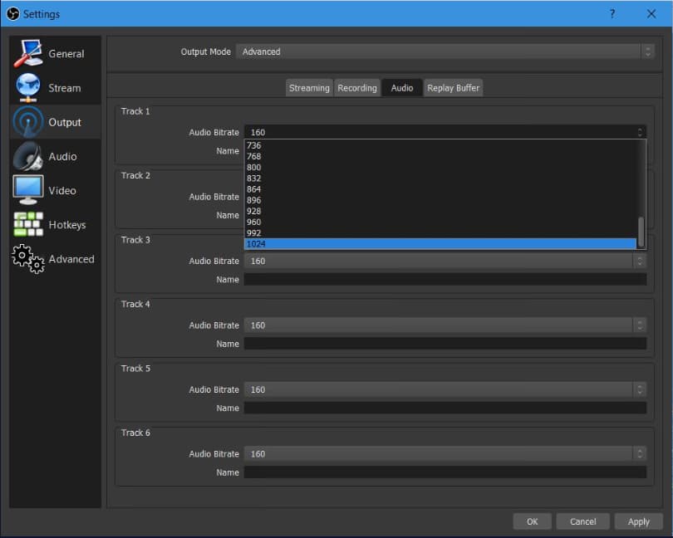
Task: Click the Track 5 Name field
Action: (x=445, y=408)
